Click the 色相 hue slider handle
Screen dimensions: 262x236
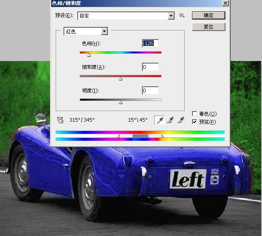[x=89, y=55]
